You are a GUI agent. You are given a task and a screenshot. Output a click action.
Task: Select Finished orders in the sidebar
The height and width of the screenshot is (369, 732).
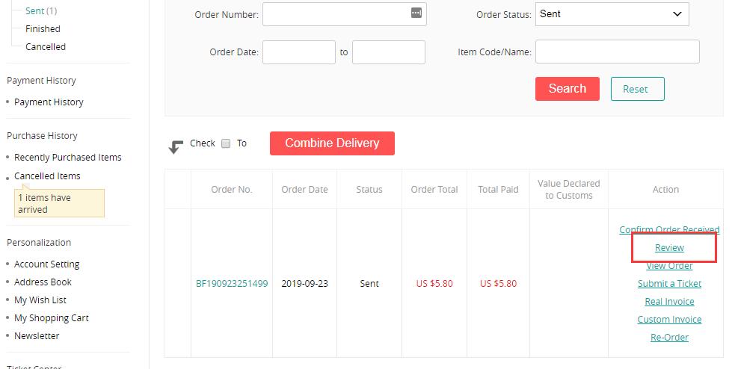pyautogui.click(x=43, y=29)
